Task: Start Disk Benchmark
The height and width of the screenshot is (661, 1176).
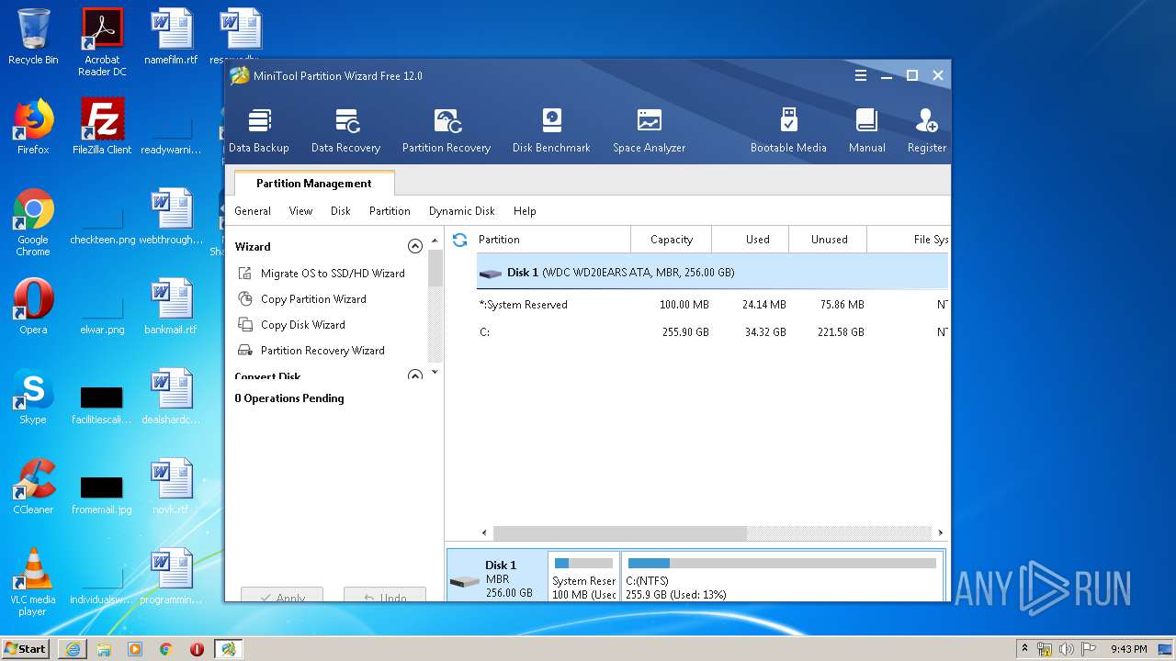Action: pos(551,129)
